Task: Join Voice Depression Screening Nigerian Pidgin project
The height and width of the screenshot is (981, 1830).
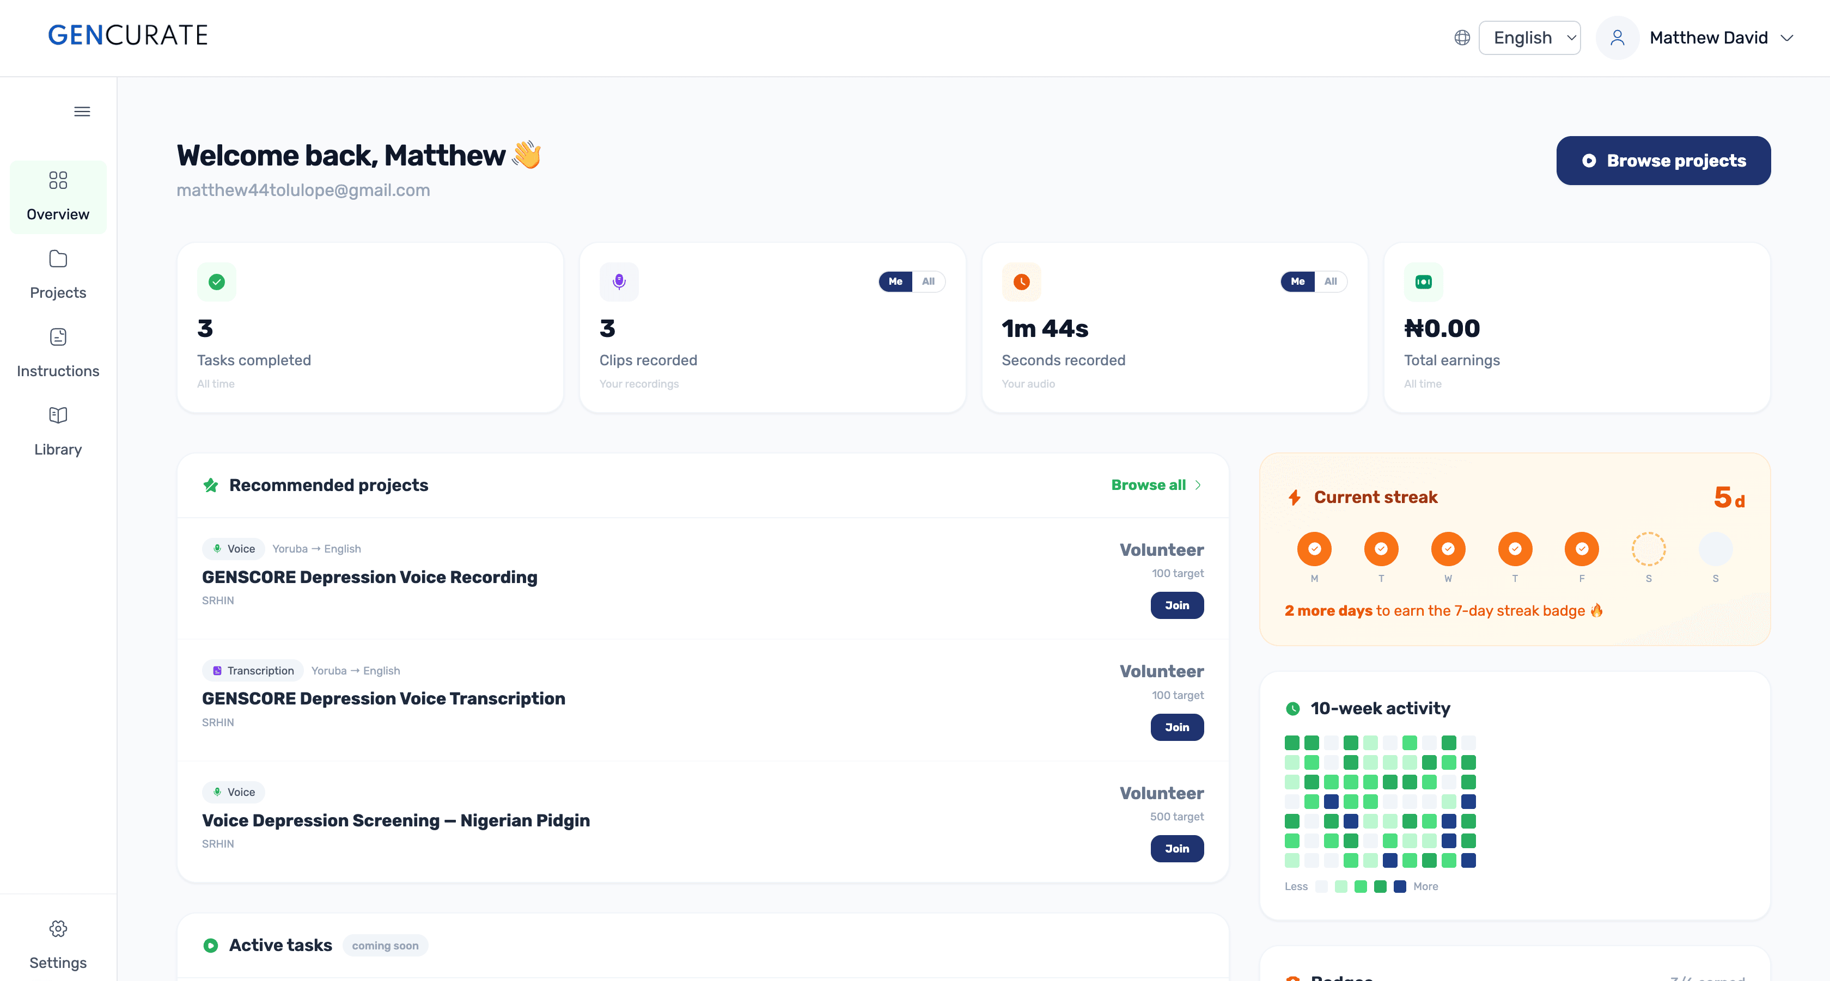Action: click(1176, 848)
